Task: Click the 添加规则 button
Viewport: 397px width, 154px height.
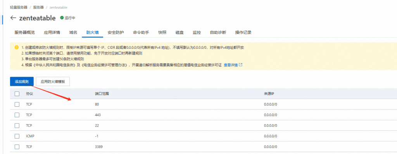Action: 22,81
